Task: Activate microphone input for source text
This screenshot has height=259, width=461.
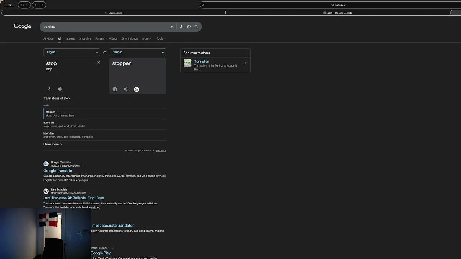Action: (x=49, y=89)
